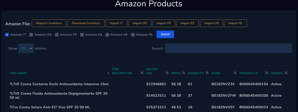The height and width of the screenshot is (112, 298).
Task: Sort by Price column arrows
Action: coord(184,73)
